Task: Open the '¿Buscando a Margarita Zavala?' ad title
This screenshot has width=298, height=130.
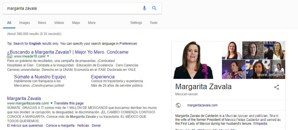Action: point(68,52)
